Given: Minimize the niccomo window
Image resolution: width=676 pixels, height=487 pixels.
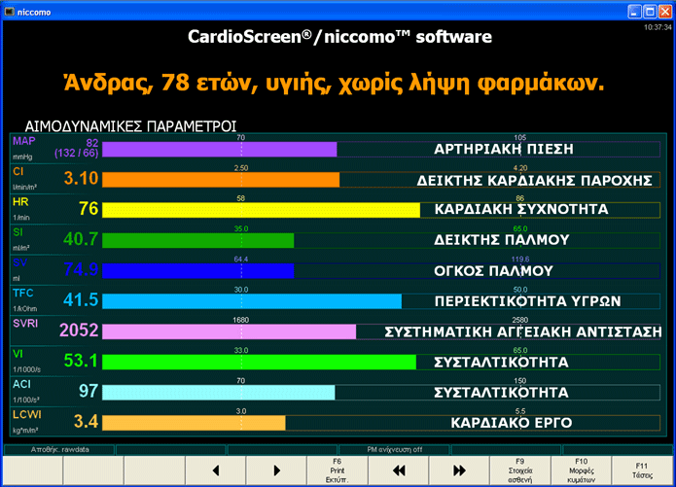Looking at the screenshot, I should click(634, 12).
